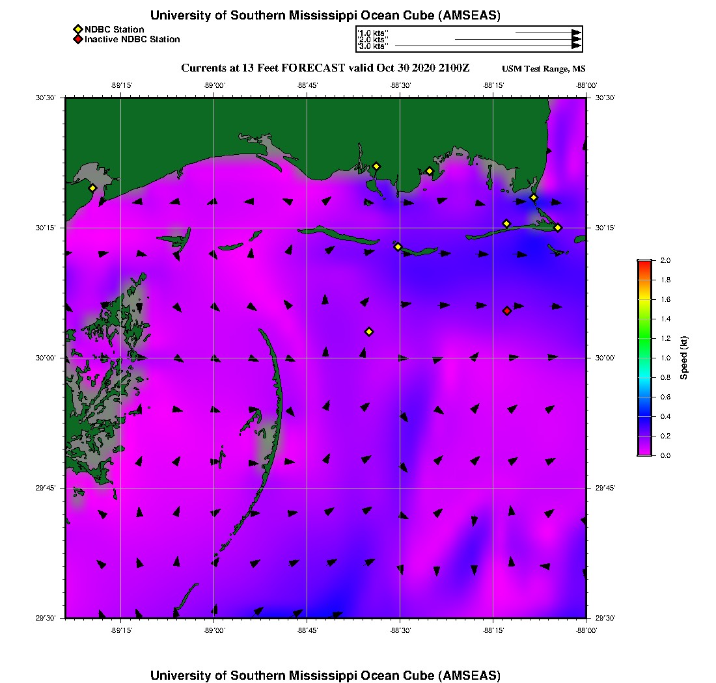Pick the easternmost yellow station marker

pyautogui.click(x=558, y=228)
